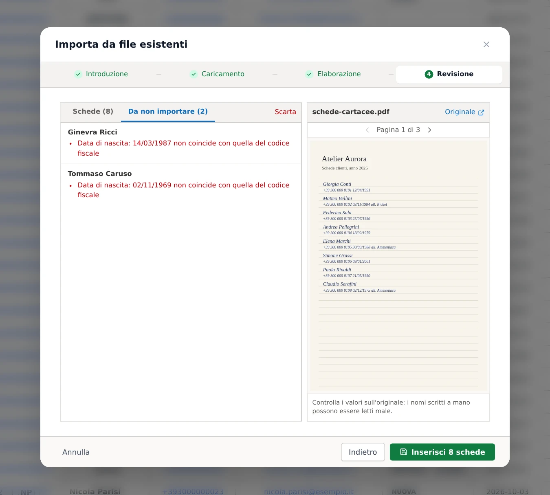Click the step 4 Revisione badge
This screenshot has width=550, height=495.
pos(429,74)
